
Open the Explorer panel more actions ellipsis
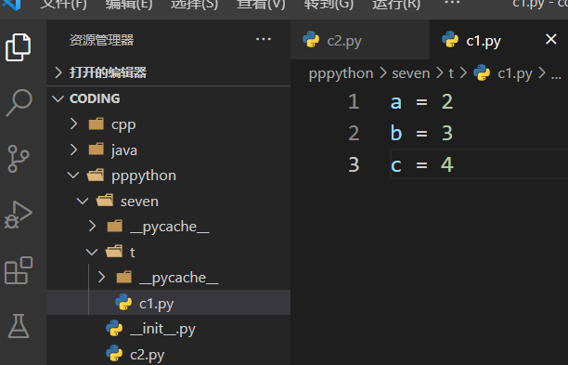click(x=264, y=39)
